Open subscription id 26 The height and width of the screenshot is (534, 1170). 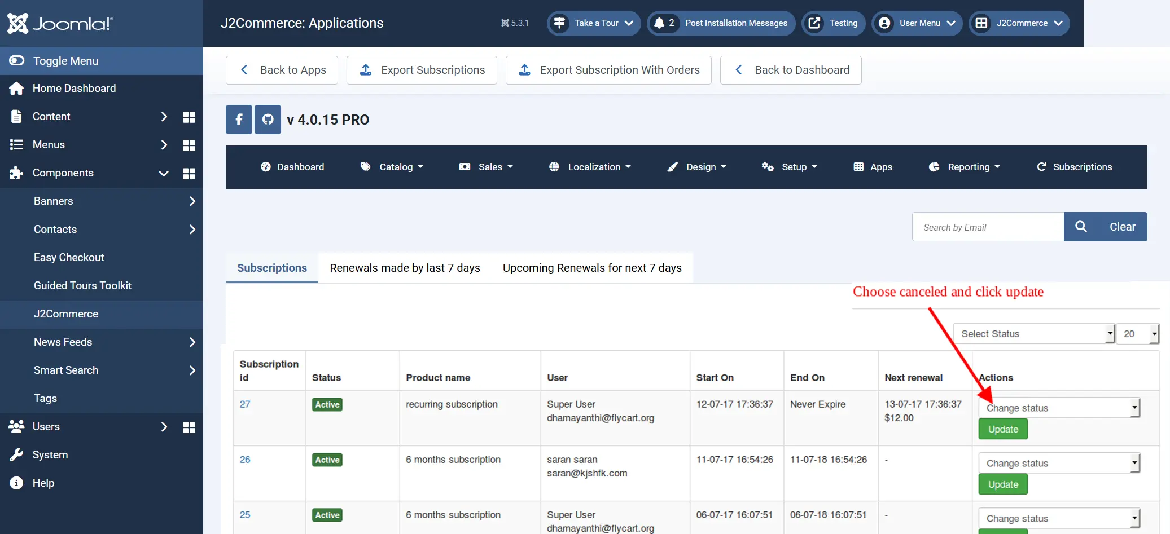(245, 460)
